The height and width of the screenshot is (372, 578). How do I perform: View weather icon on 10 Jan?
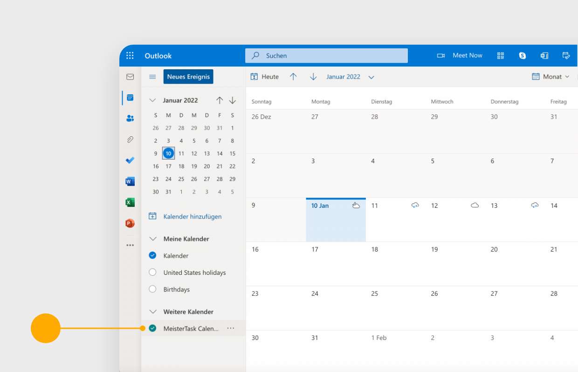pos(356,206)
